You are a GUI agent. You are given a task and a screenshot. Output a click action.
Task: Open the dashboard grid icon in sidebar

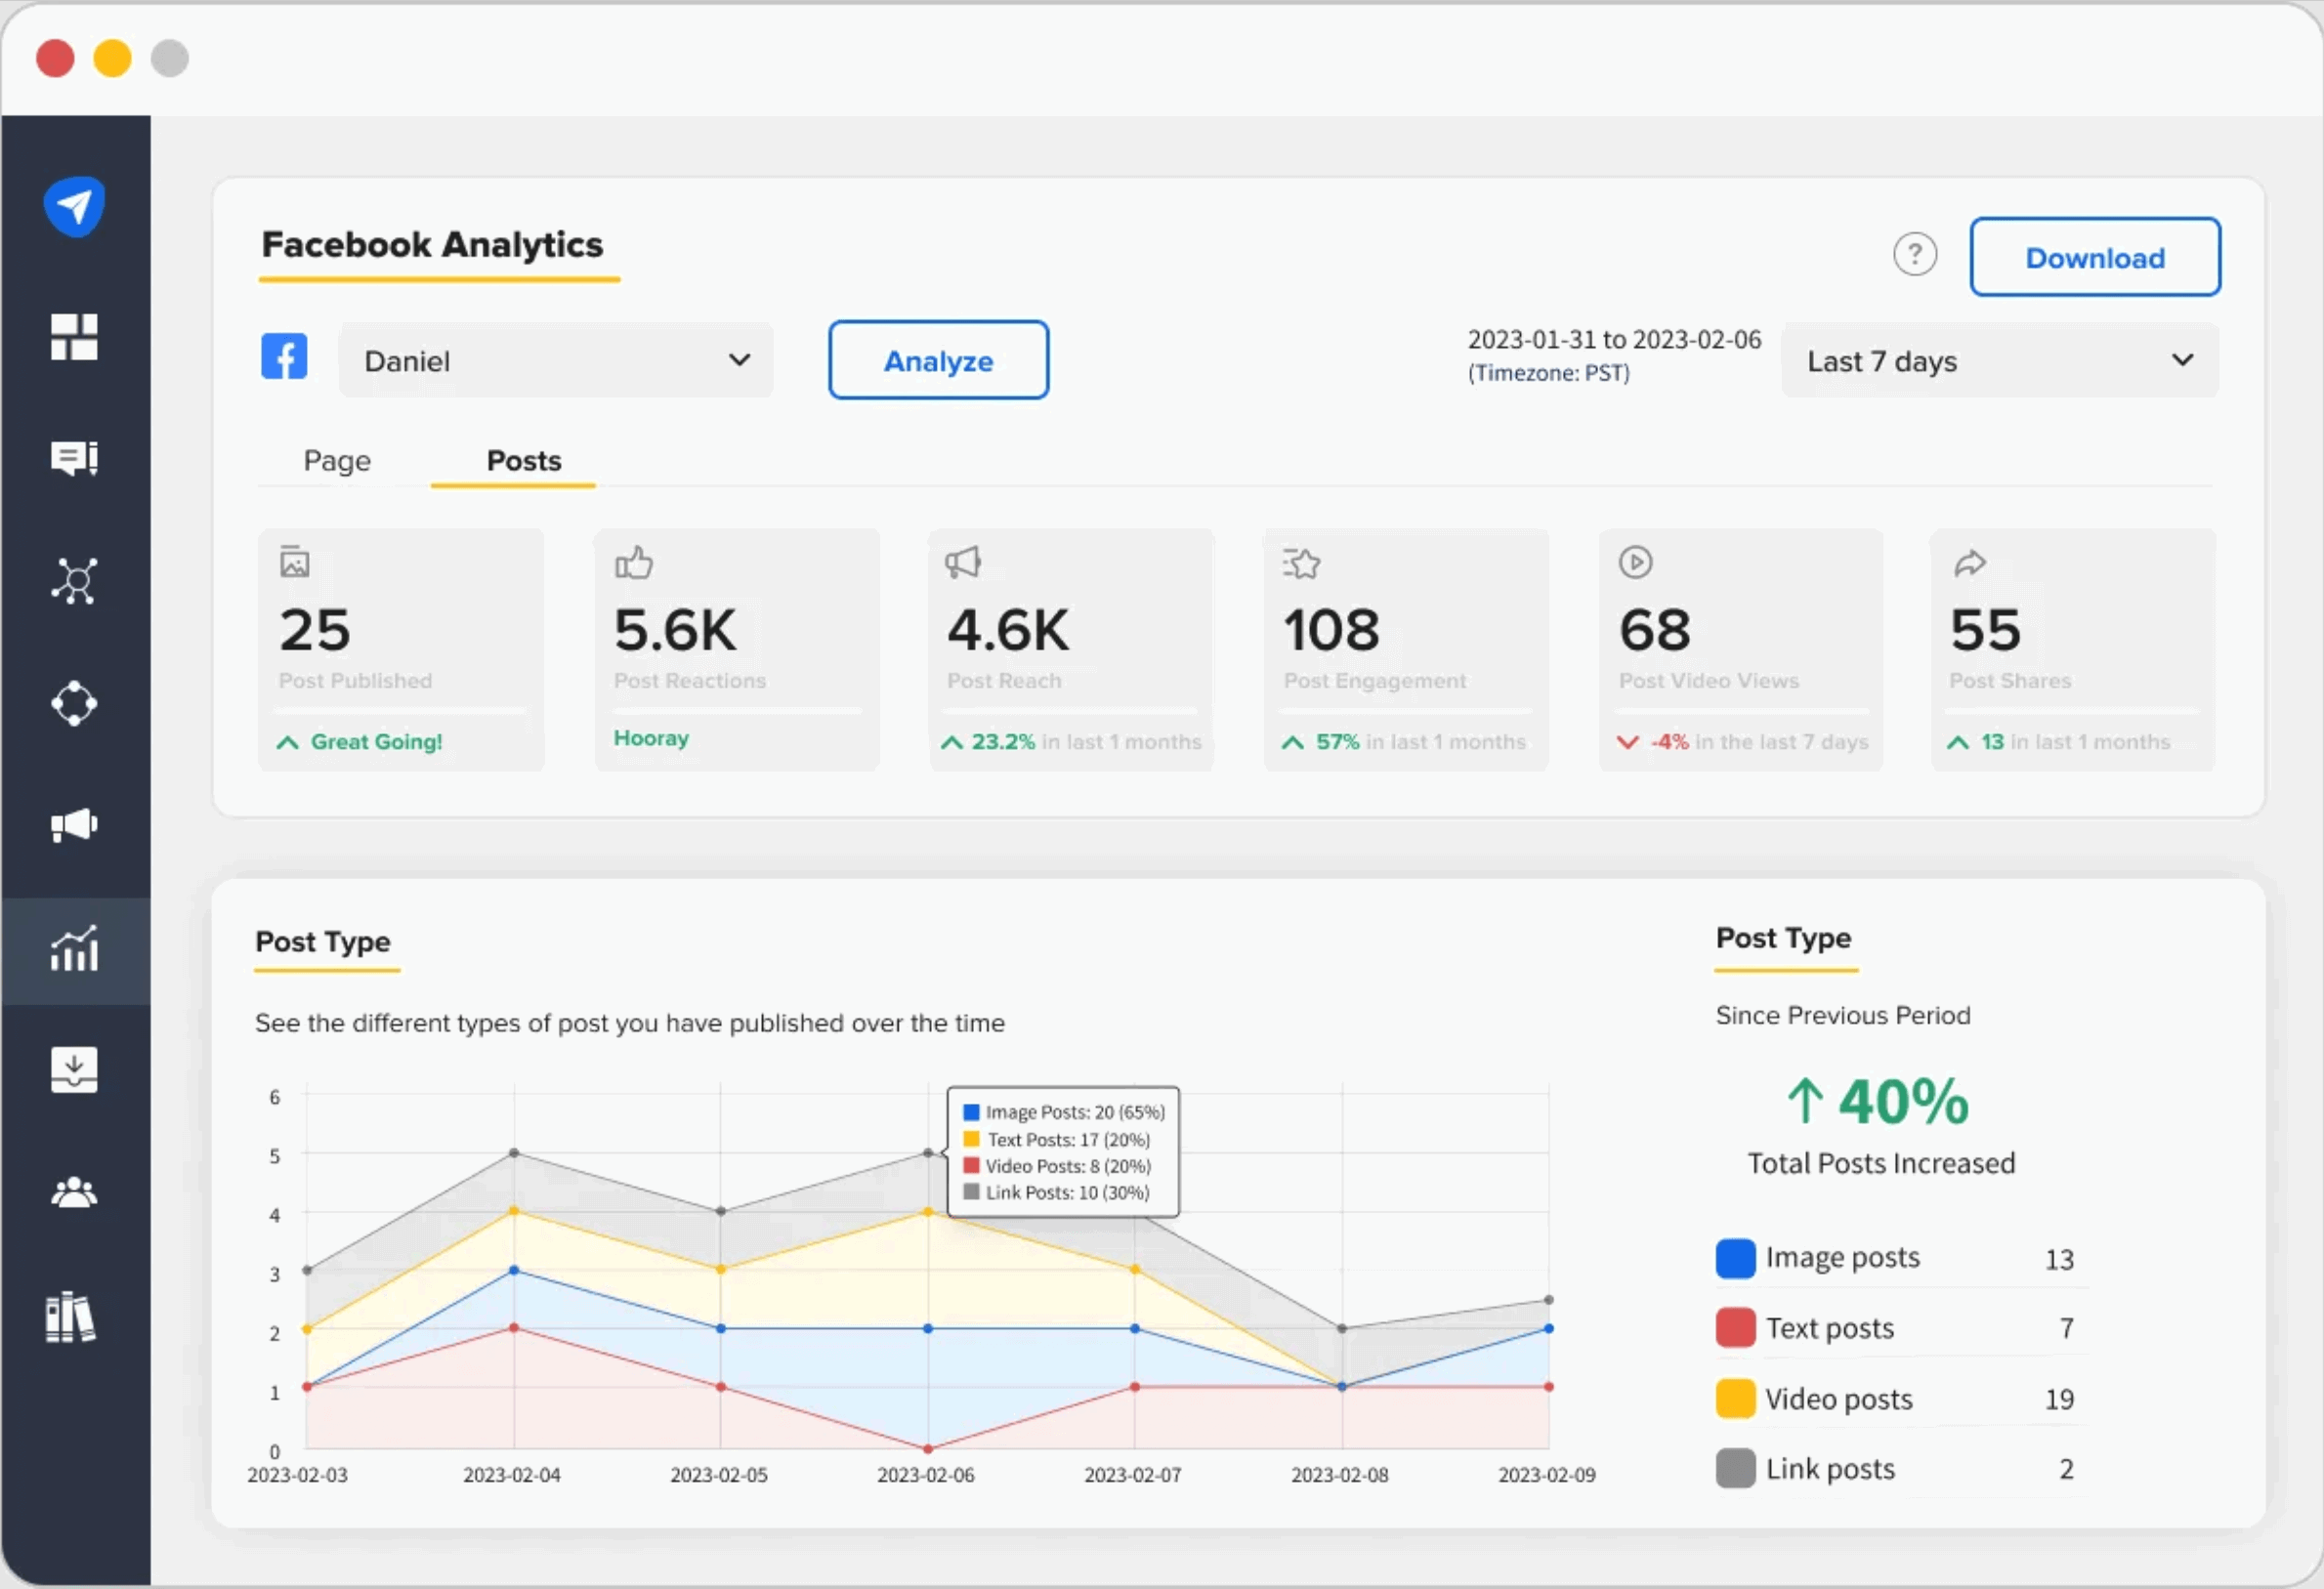(x=75, y=338)
